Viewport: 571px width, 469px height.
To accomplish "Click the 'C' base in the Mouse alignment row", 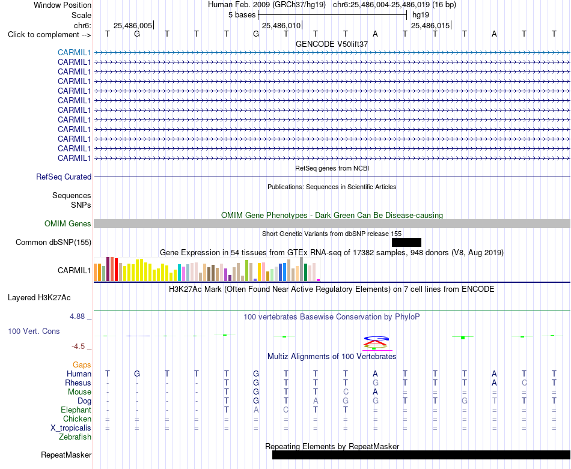I will click(x=346, y=392).
